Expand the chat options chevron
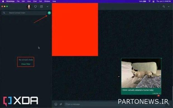The width and height of the screenshot is (173, 108). pyautogui.click(x=169, y=6)
